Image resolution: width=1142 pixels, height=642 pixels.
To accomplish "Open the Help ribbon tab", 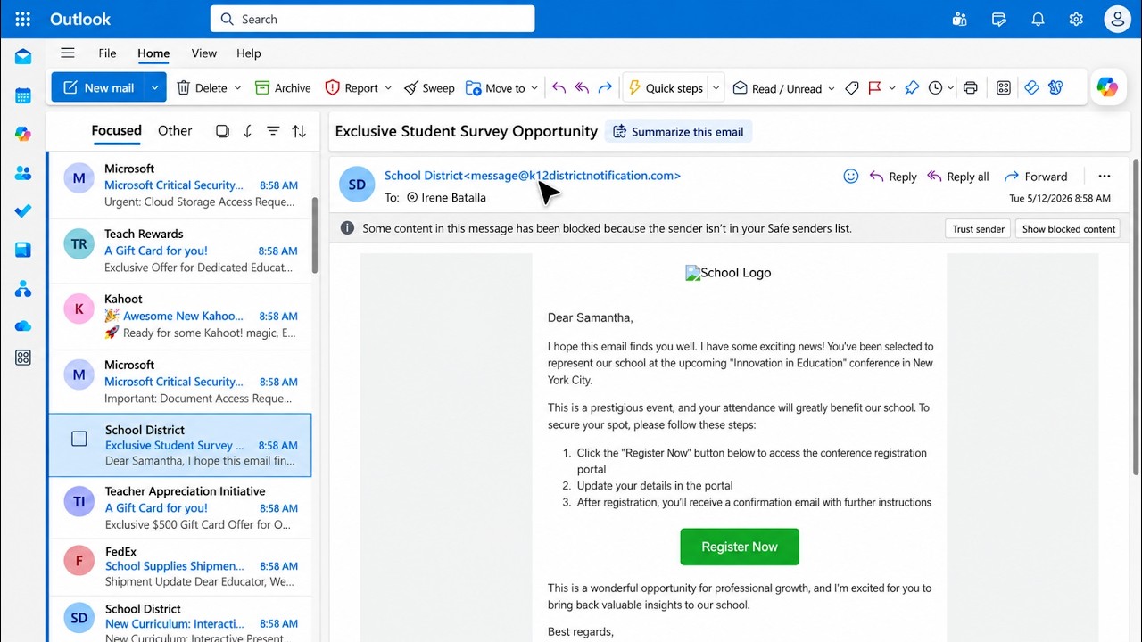I will click(249, 53).
